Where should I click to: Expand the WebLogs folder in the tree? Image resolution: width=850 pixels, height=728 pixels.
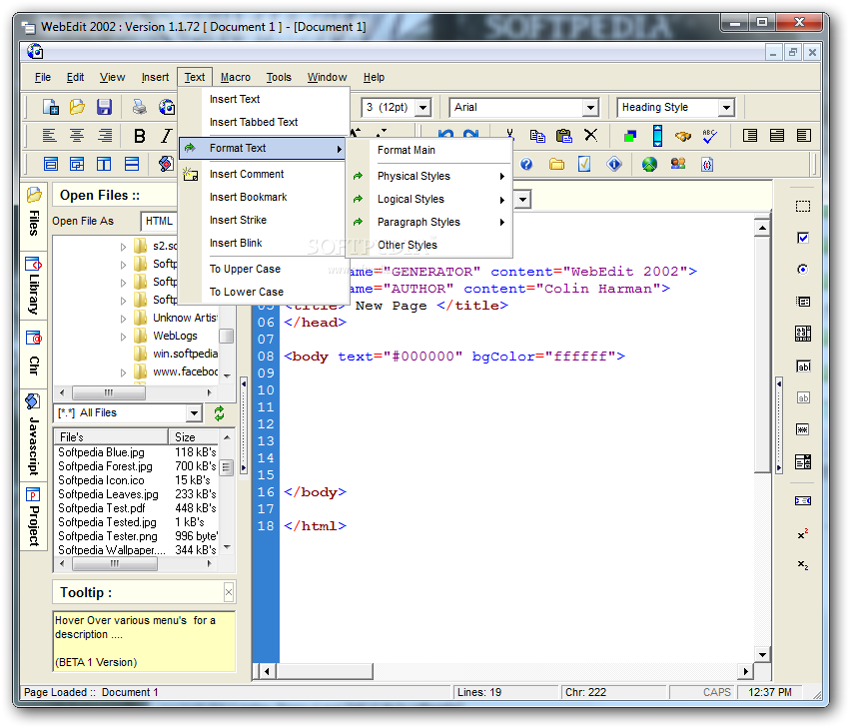point(123,337)
